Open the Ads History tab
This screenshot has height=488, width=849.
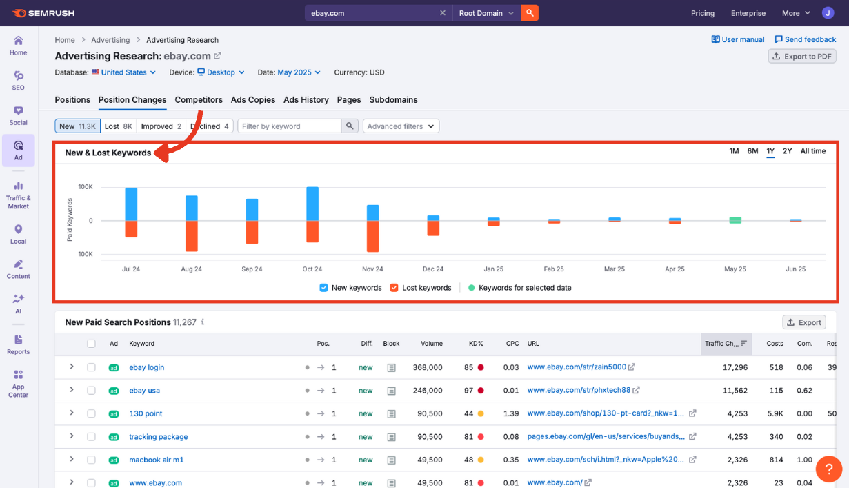click(306, 99)
